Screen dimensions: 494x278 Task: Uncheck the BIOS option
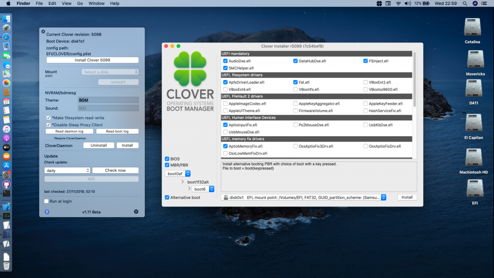click(167, 159)
